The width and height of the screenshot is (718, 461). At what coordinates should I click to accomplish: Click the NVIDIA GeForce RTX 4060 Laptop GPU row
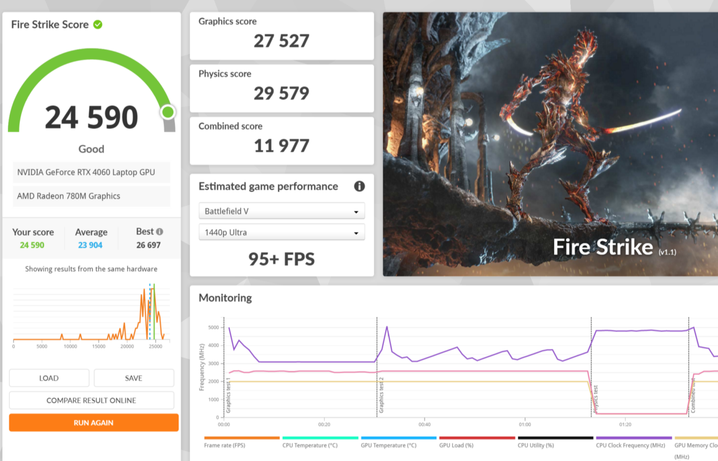[91, 172]
